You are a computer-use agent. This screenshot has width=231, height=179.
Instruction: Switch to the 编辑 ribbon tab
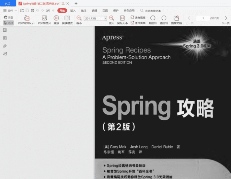pyautogui.click(x=94, y=11)
